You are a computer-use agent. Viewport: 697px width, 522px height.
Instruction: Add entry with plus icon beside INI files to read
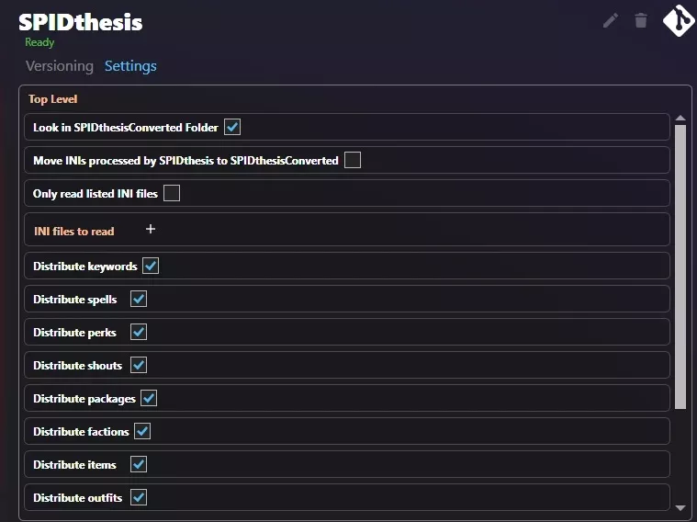151,229
